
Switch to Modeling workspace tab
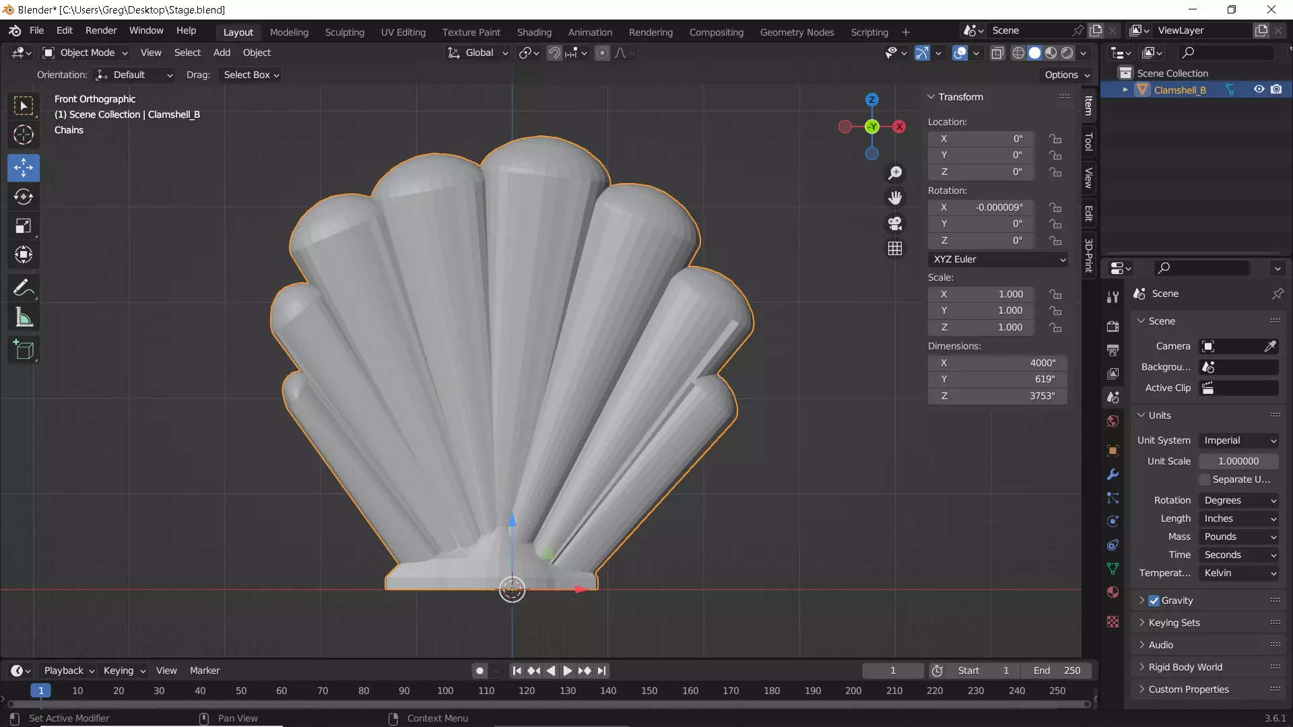(289, 32)
